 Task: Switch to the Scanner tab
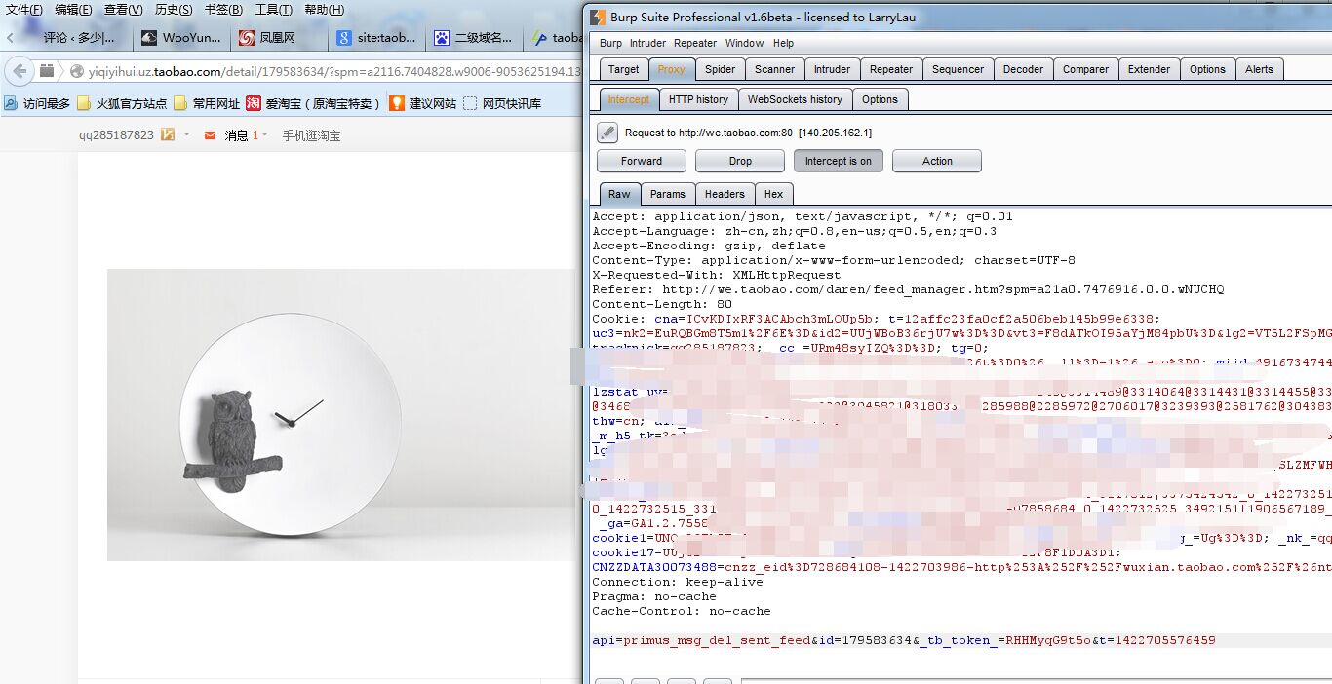point(775,69)
